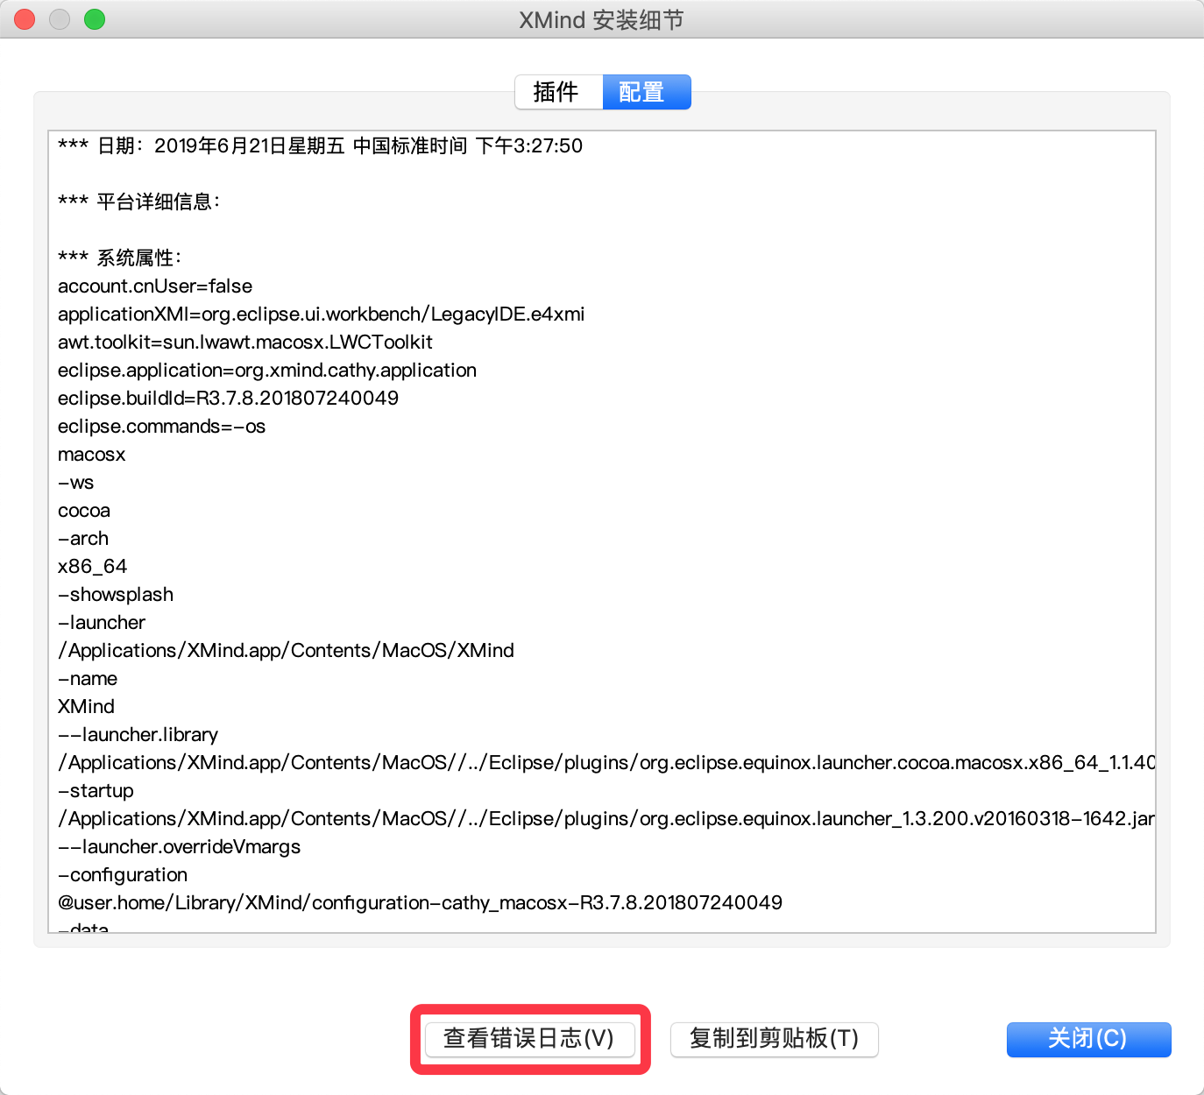Click the applicationXMI LegacyIDE.e4xmi line
The height and width of the screenshot is (1095, 1204).
(x=321, y=314)
